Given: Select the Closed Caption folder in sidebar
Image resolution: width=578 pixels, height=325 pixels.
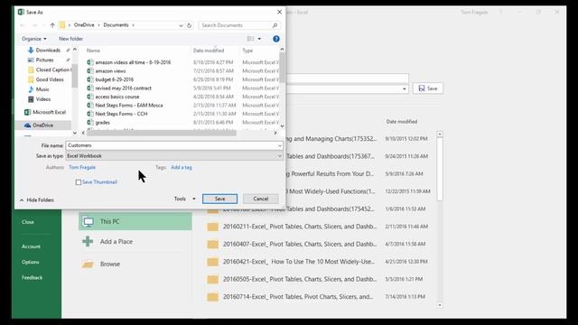Looking at the screenshot, I should click(52, 70).
